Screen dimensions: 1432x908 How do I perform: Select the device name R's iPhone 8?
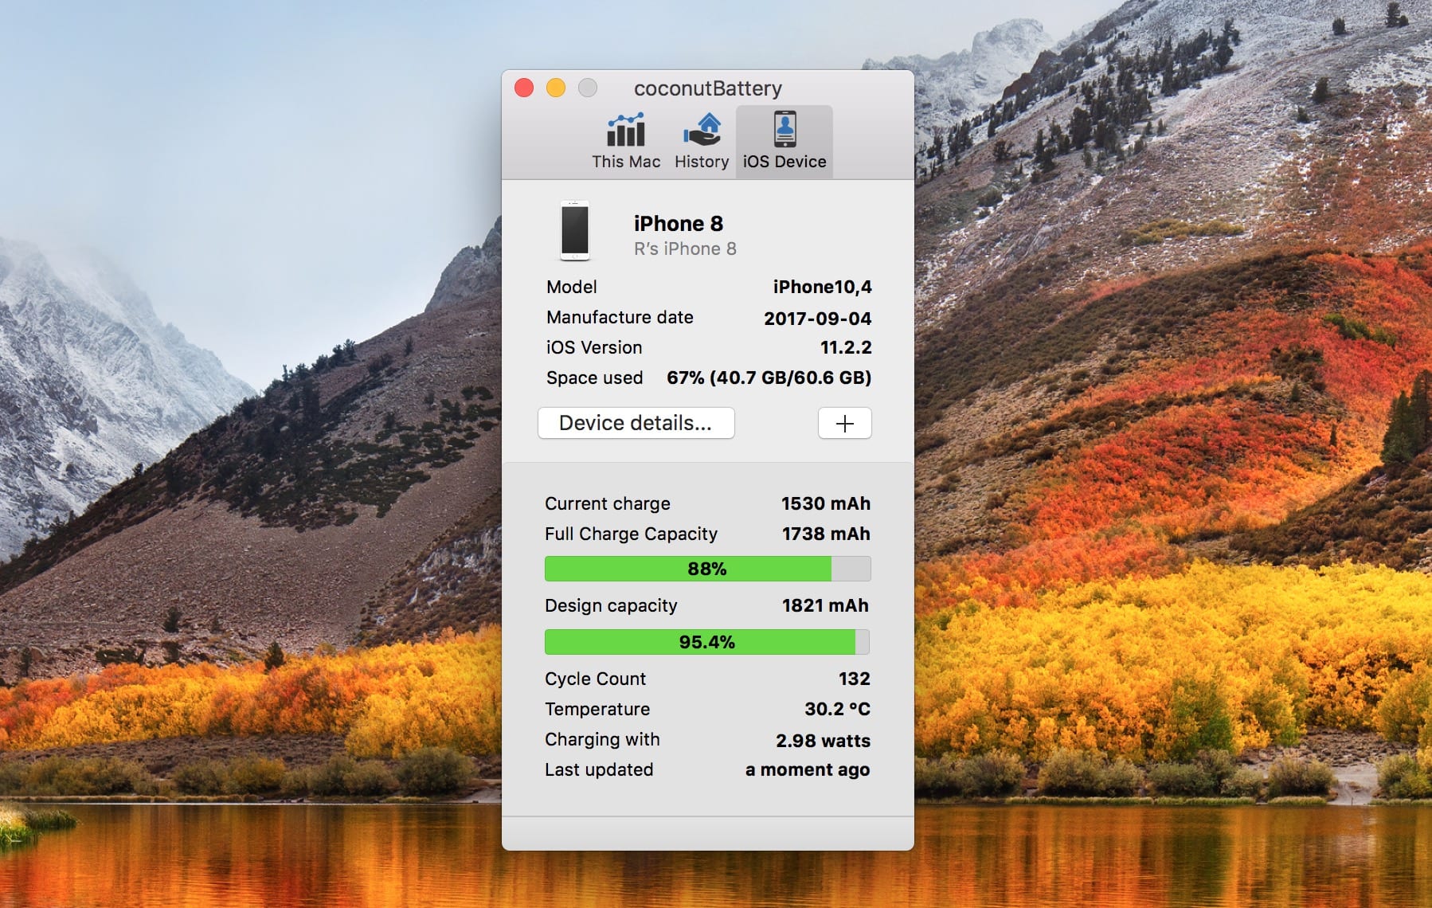click(x=685, y=249)
